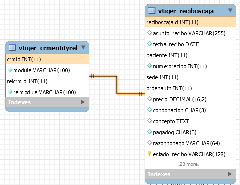Select the vtiger_reciboscaja table title
This screenshot has height=185, width=240.
tap(186, 11)
